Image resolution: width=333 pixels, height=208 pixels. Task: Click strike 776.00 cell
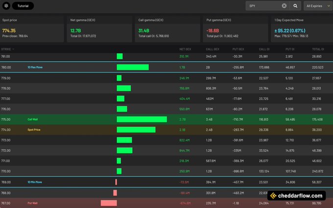coord(5,109)
